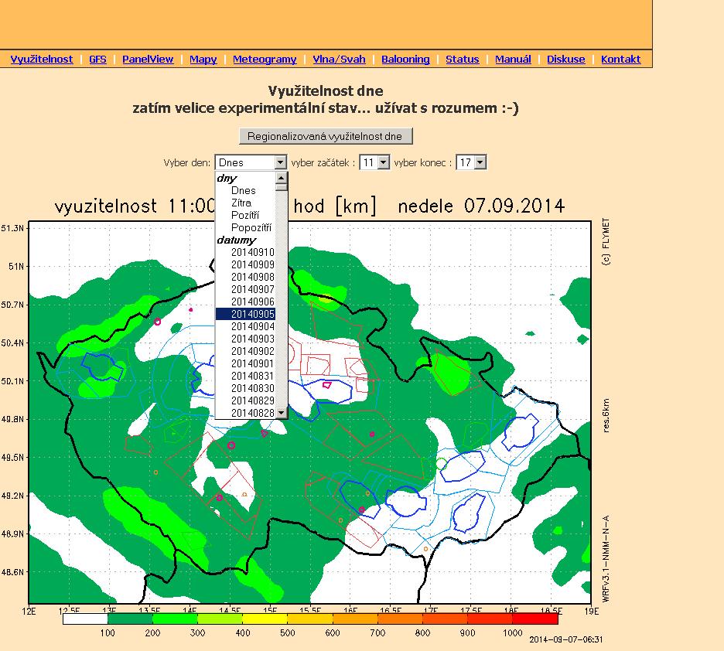Image resolution: width=724 pixels, height=651 pixels.
Task: Select highlighted date 20140905
Action: (252, 314)
